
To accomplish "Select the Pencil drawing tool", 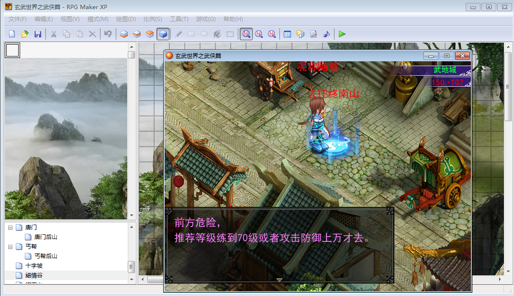I will [x=179, y=34].
